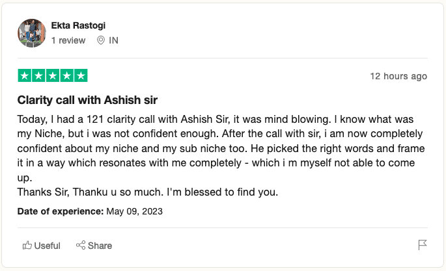446x271 pixels.
Task: Click the thumbs-up Useful icon
Action: tap(27, 245)
